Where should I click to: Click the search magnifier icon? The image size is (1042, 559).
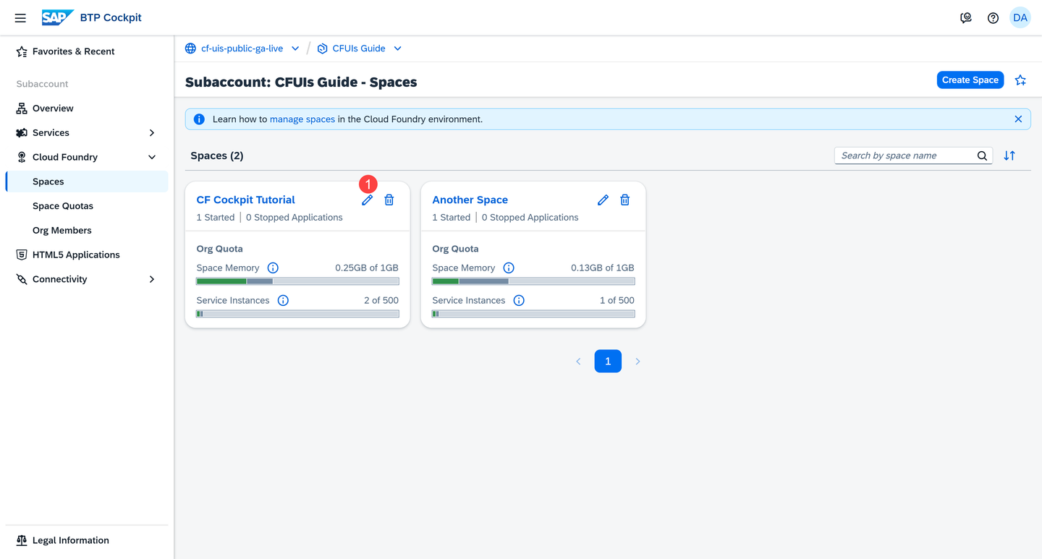pos(982,155)
